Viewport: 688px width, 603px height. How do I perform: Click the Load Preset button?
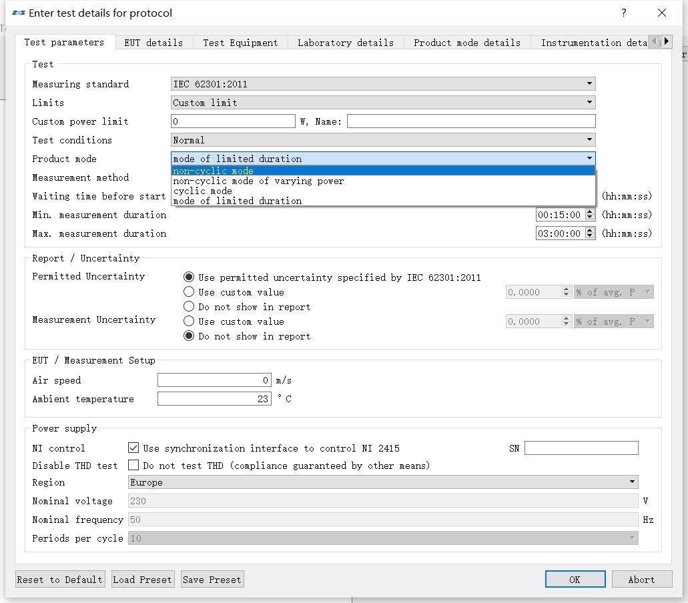tap(142, 580)
